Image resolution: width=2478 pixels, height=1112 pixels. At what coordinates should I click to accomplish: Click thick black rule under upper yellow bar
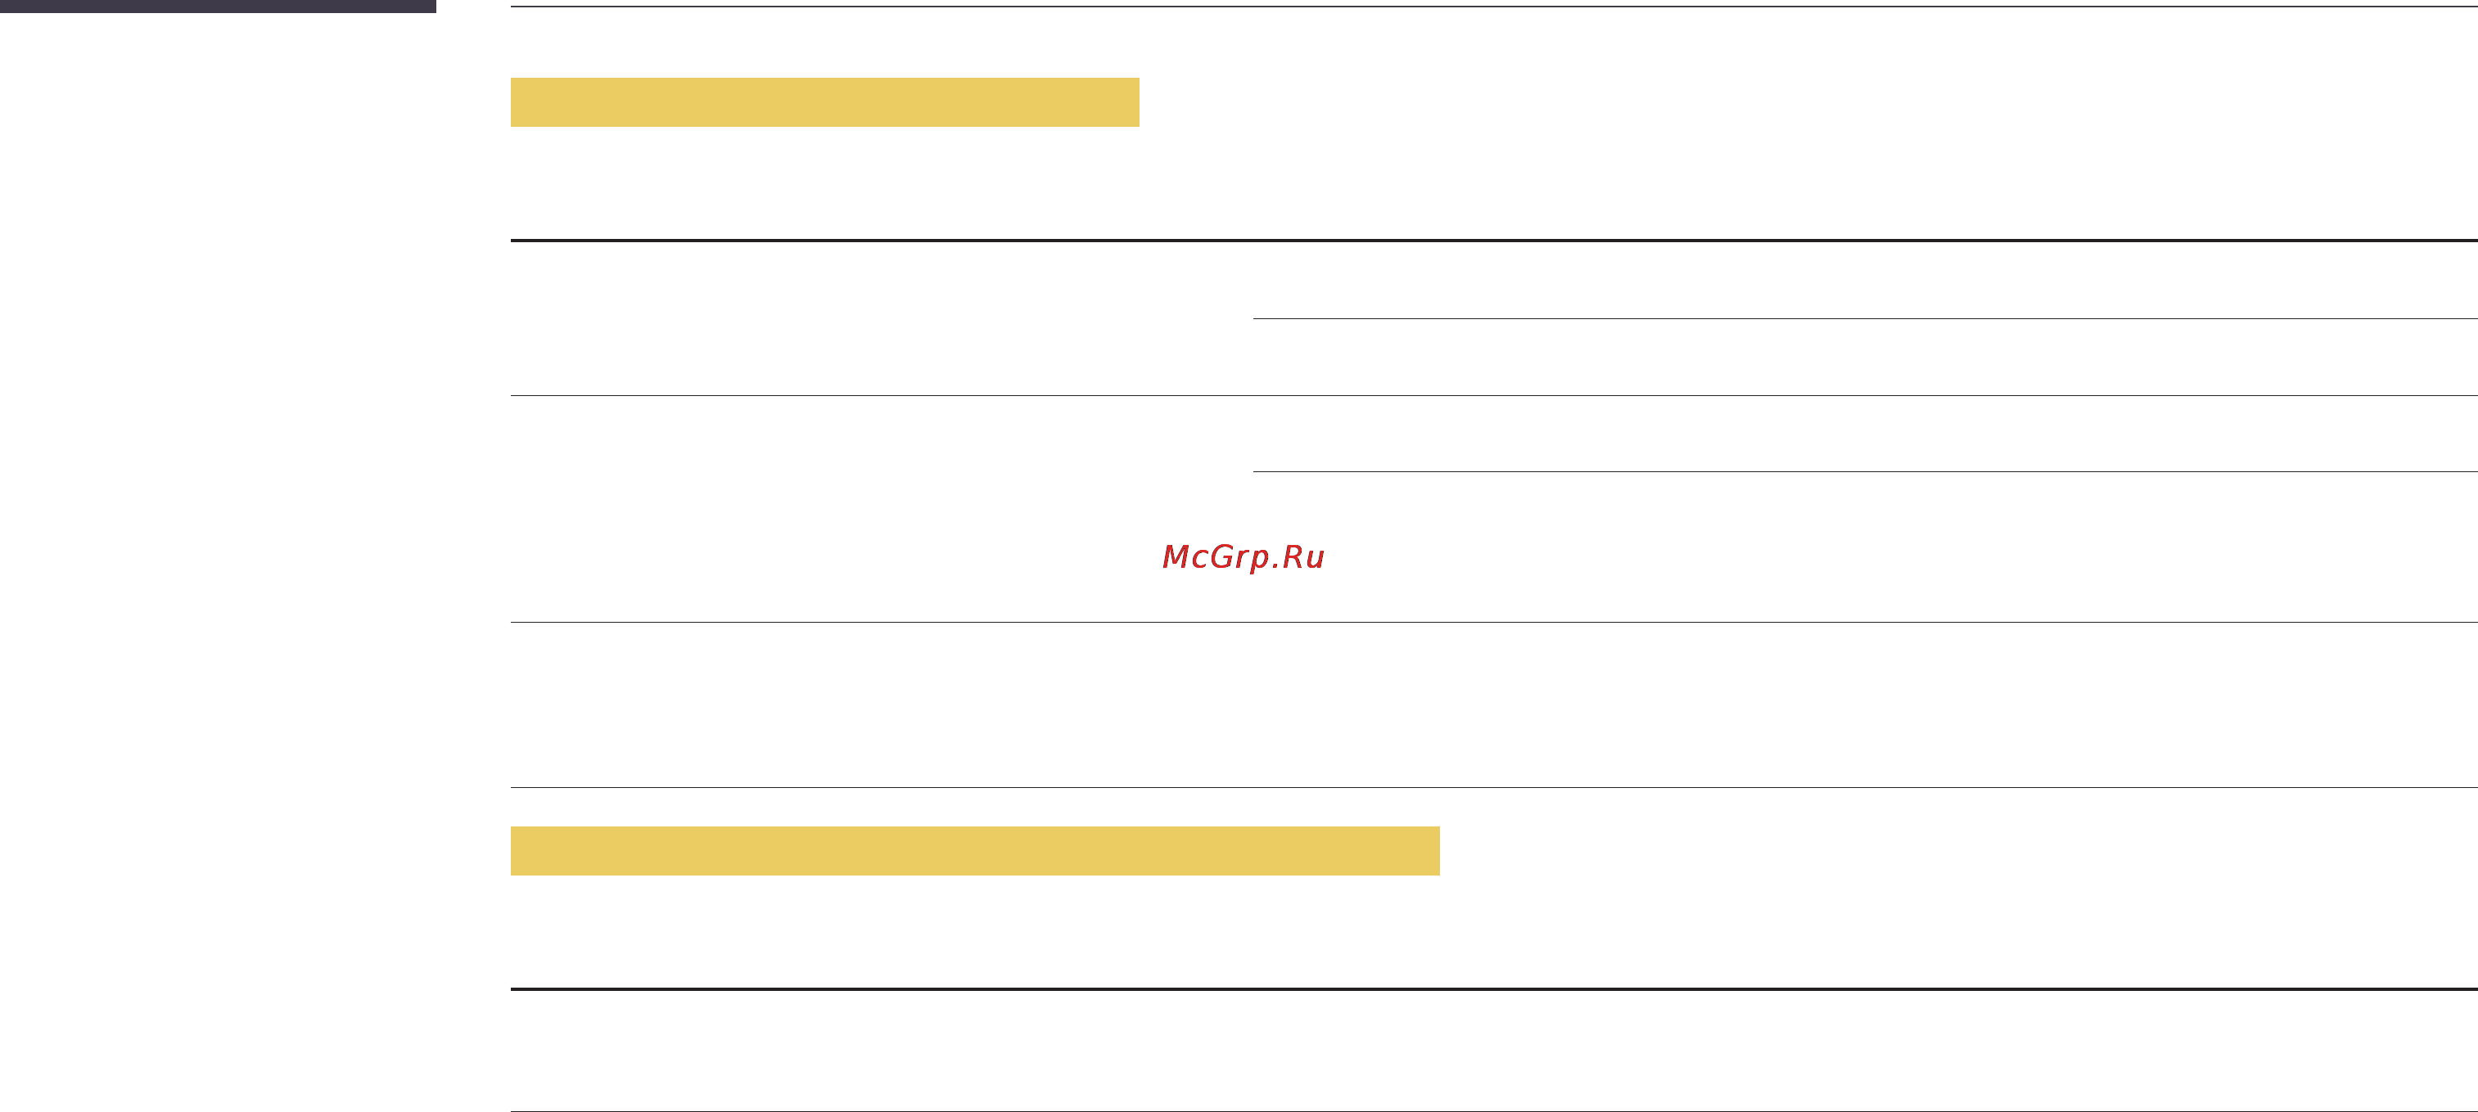pos(1494,241)
